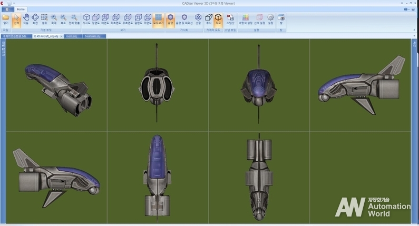Close the E 45 Aircraft_obj.obj tab
This screenshot has width=419, height=226.
click(x=62, y=36)
